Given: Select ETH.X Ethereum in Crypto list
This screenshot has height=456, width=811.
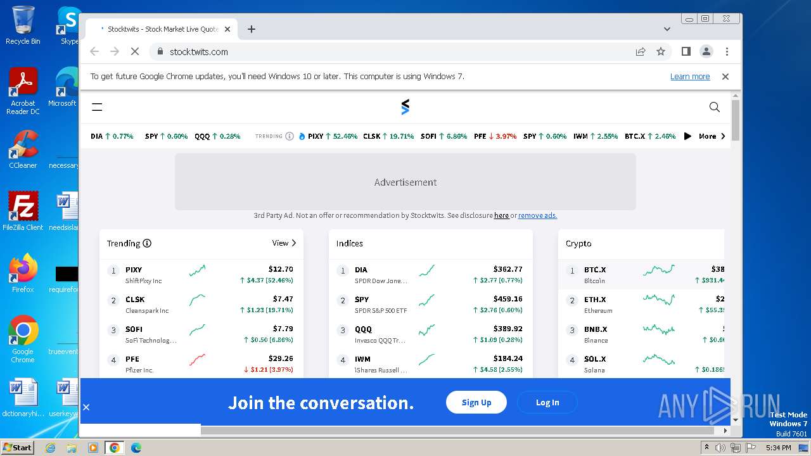Looking at the screenshot, I should (x=641, y=304).
